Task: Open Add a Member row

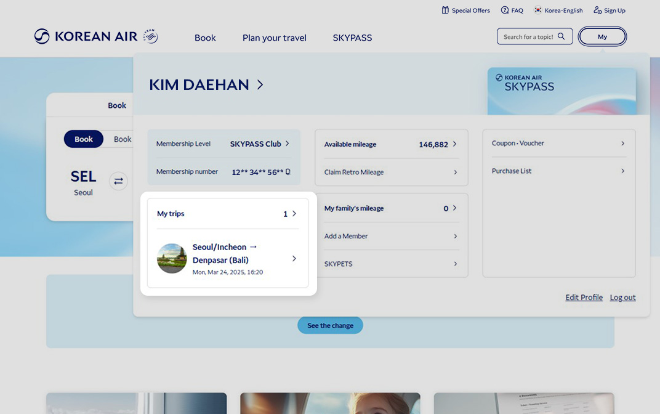Action: (x=392, y=236)
